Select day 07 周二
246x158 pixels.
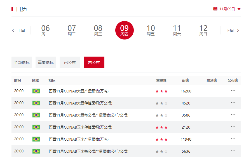tap(72, 30)
